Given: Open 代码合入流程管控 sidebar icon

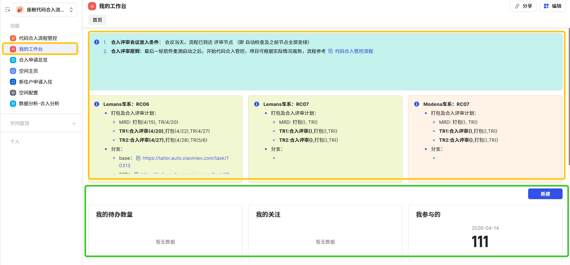Looking at the screenshot, I should (x=13, y=38).
